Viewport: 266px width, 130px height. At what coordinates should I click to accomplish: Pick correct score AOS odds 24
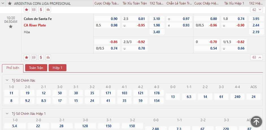pos(254,97)
